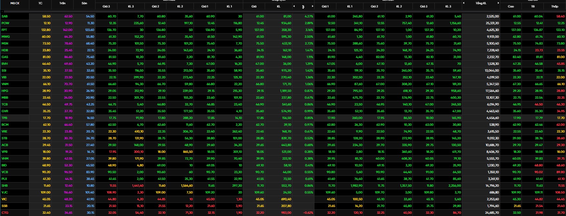Click the Sàn column header
The width and height of the screenshot is (566, 216).
[84, 3]
